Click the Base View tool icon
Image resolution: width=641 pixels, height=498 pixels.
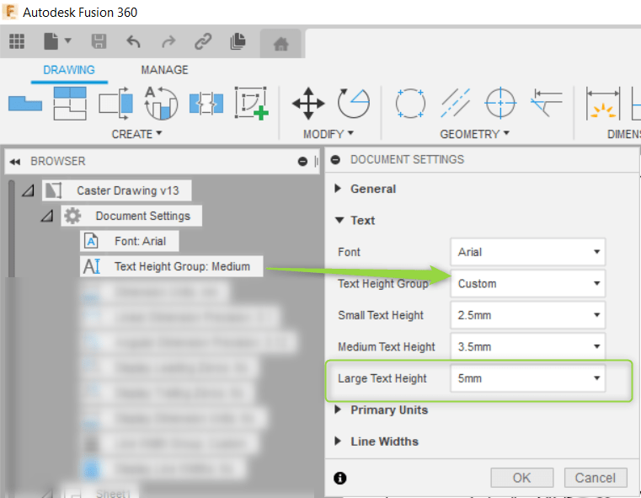pos(24,104)
